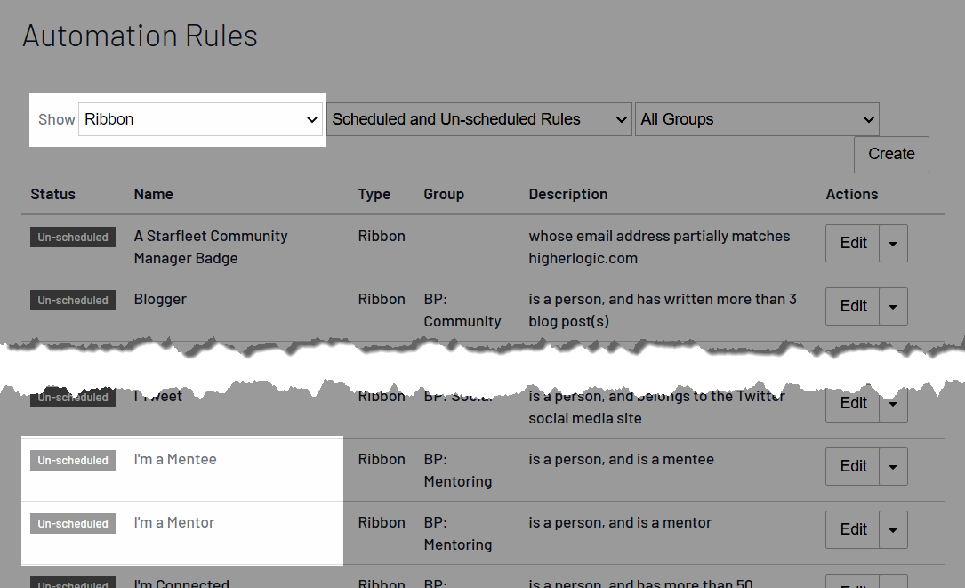The height and width of the screenshot is (588, 965).
Task: Edit the I'm a Mentee rule
Action: [x=853, y=466]
